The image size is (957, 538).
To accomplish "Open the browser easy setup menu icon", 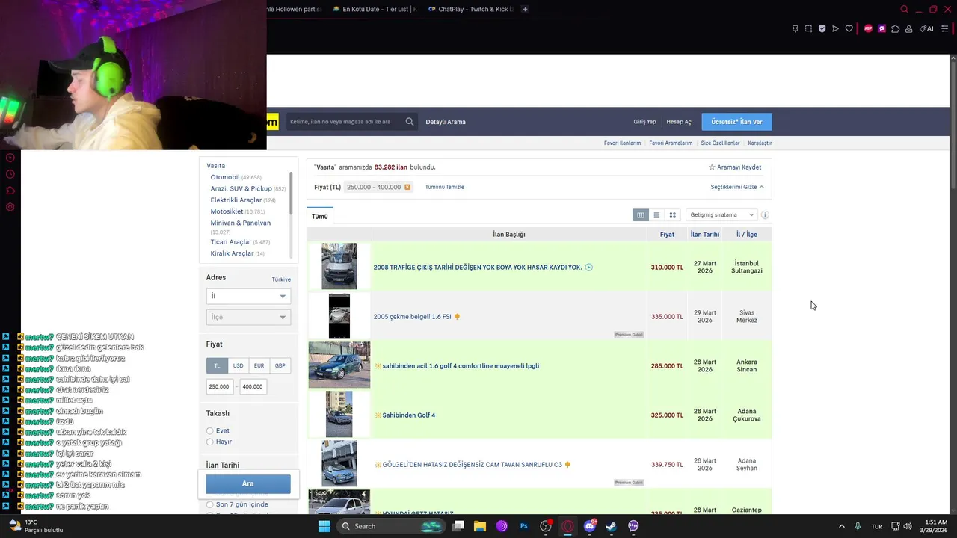I will click(x=944, y=29).
